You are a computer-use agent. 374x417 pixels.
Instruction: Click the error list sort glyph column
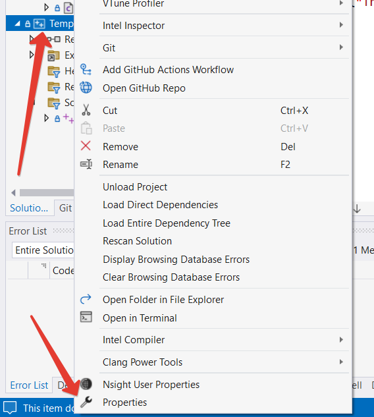[x=39, y=270]
